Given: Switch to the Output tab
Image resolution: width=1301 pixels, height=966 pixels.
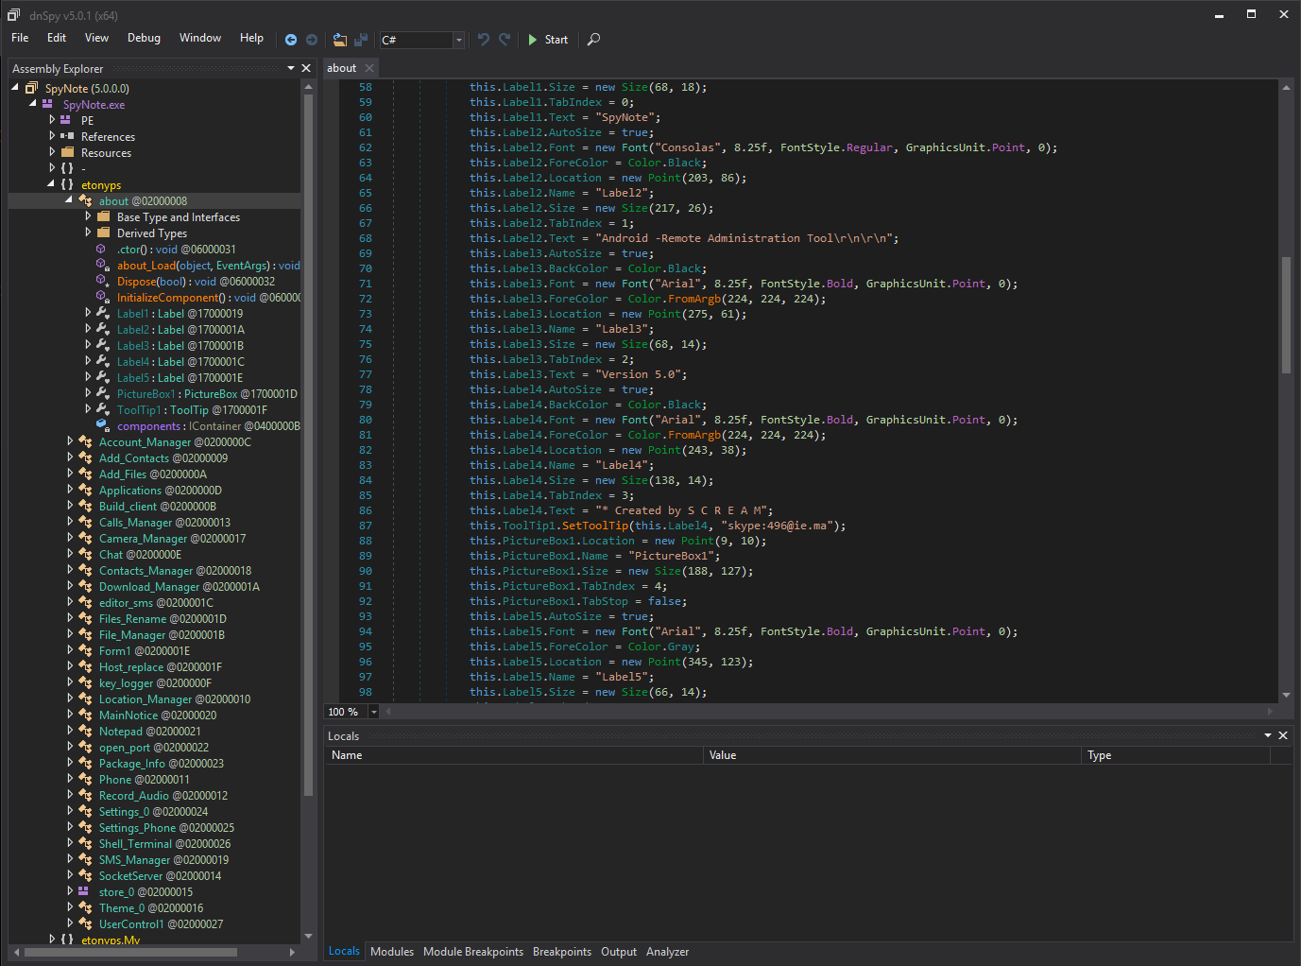Looking at the screenshot, I should click(x=619, y=952).
